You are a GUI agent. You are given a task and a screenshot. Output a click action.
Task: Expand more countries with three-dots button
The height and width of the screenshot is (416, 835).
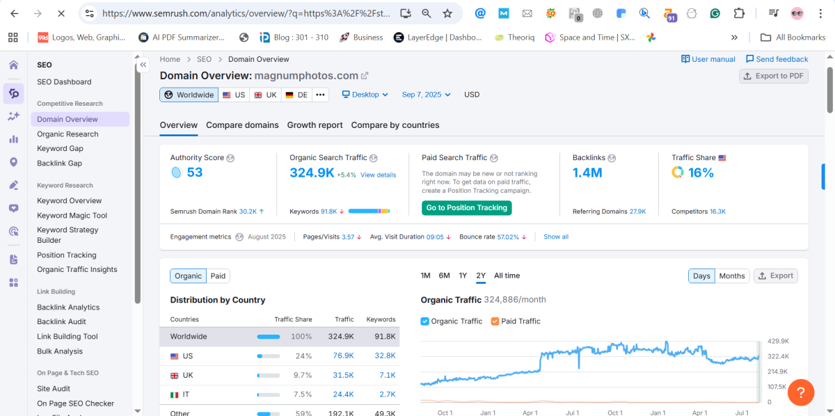pyautogui.click(x=320, y=95)
